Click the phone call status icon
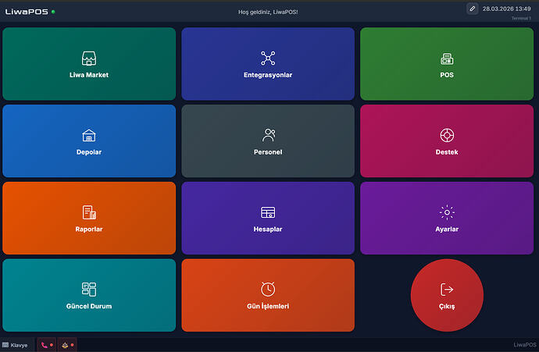The height and width of the screenshot is (352, 539). [47, 345]
